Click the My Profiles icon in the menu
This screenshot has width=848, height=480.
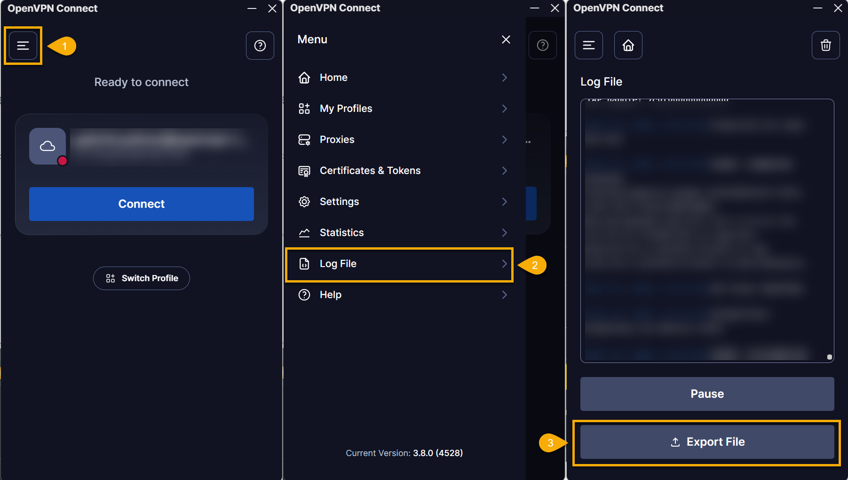(x=304, y=108)
